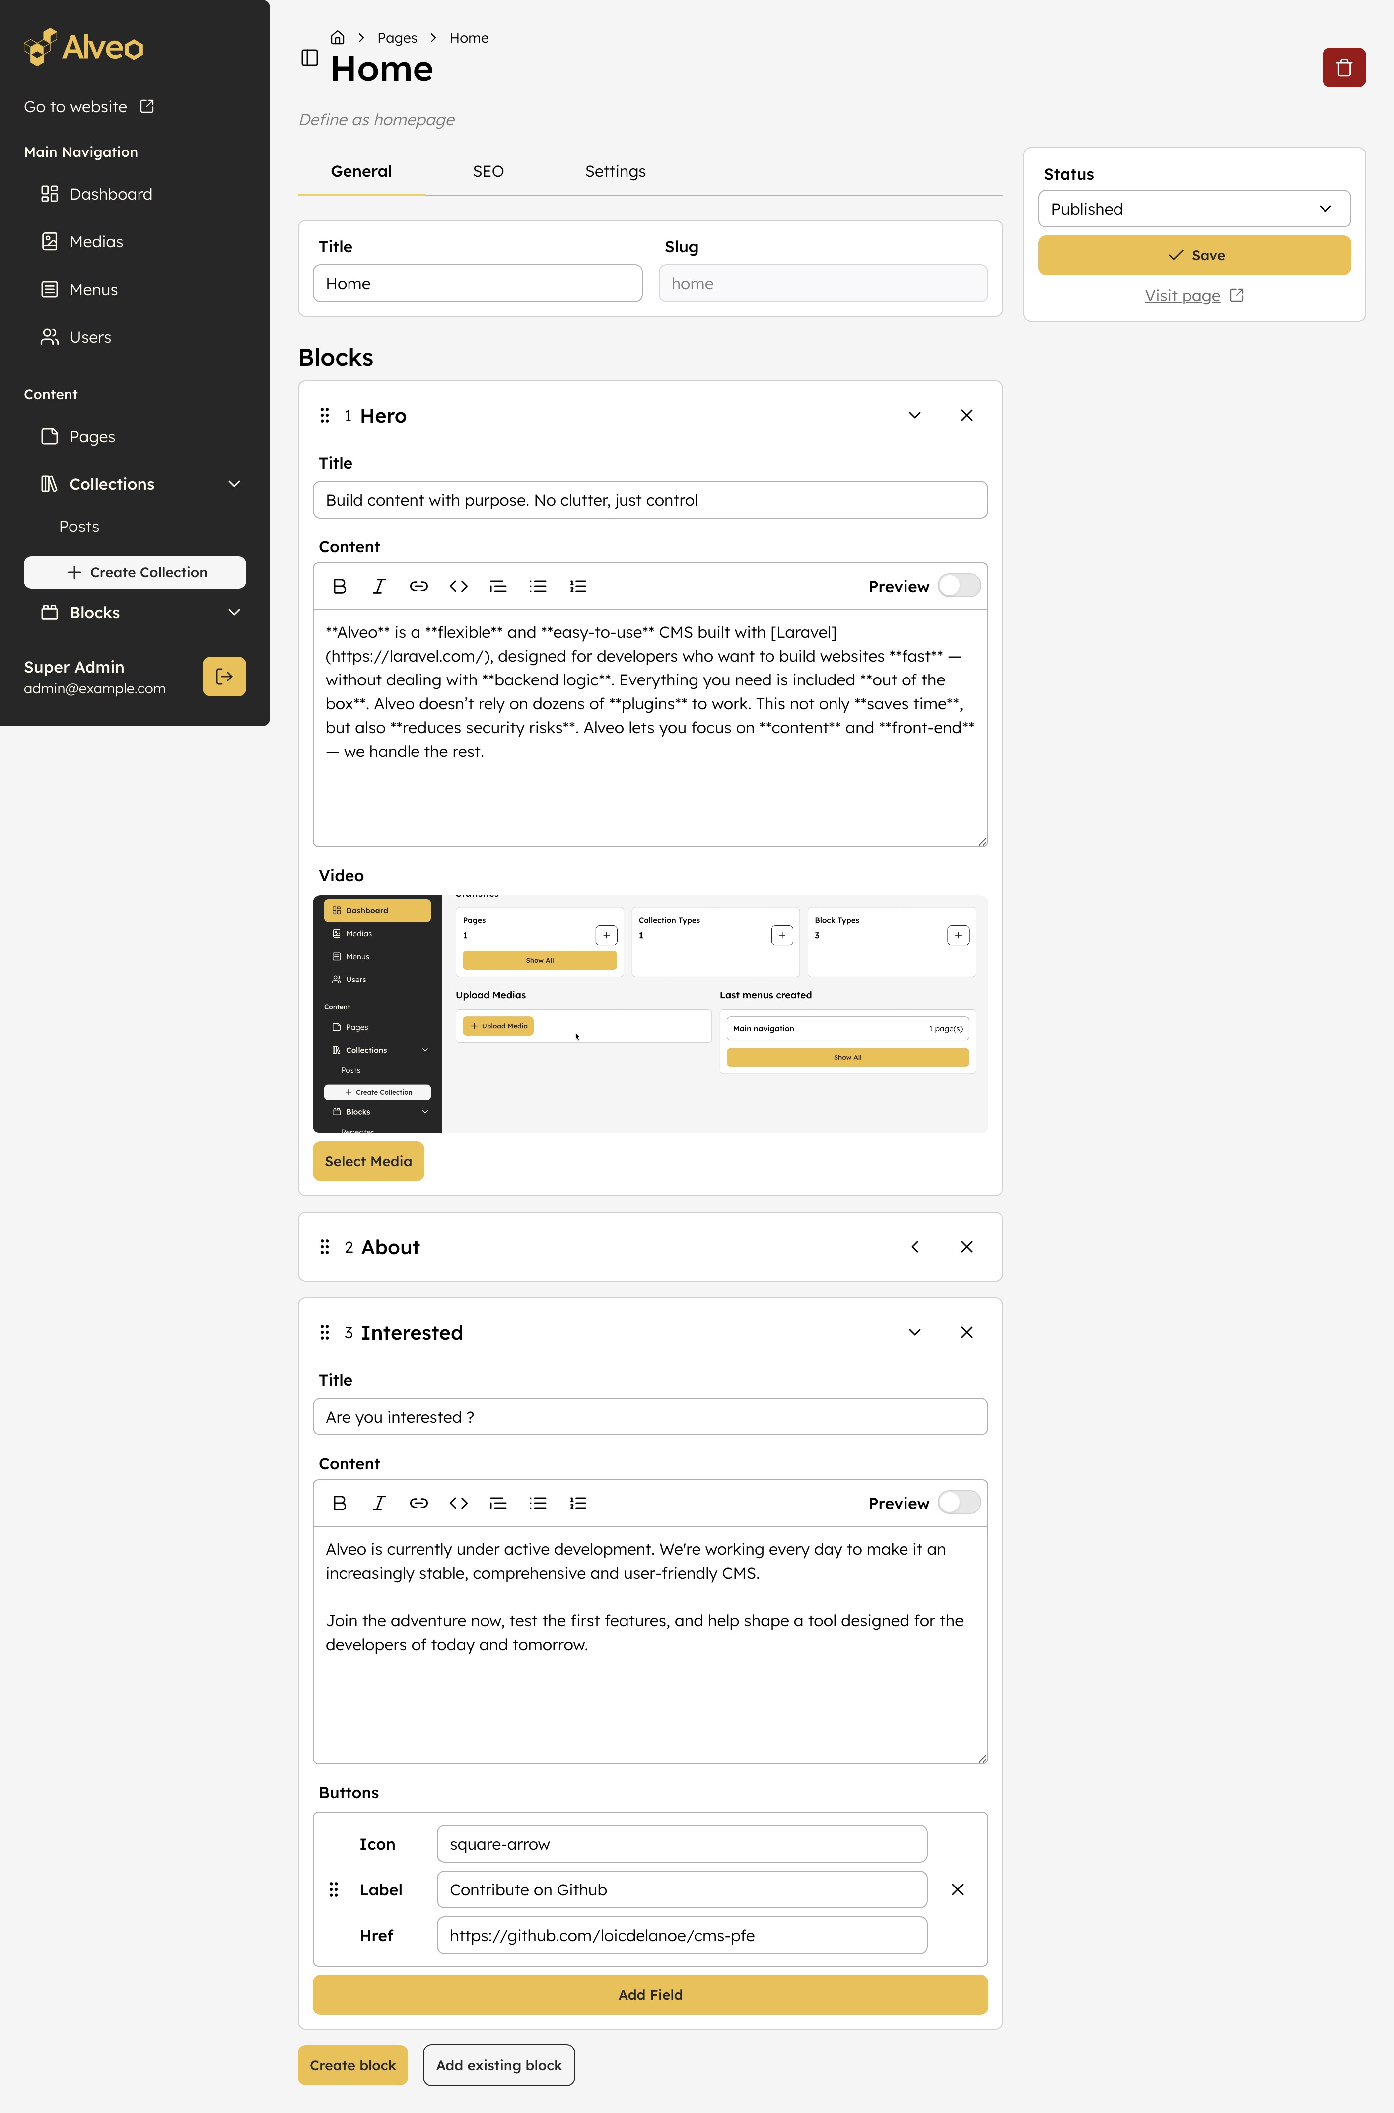The image size is (1394, 2113).
Task: Click the Select Media button
Action: (368, 1161)
